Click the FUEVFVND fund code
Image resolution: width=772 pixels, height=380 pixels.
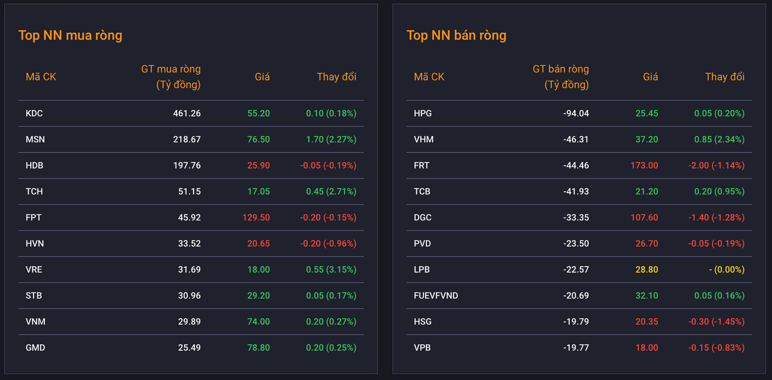pyautogui.click(x=436, y=296)
